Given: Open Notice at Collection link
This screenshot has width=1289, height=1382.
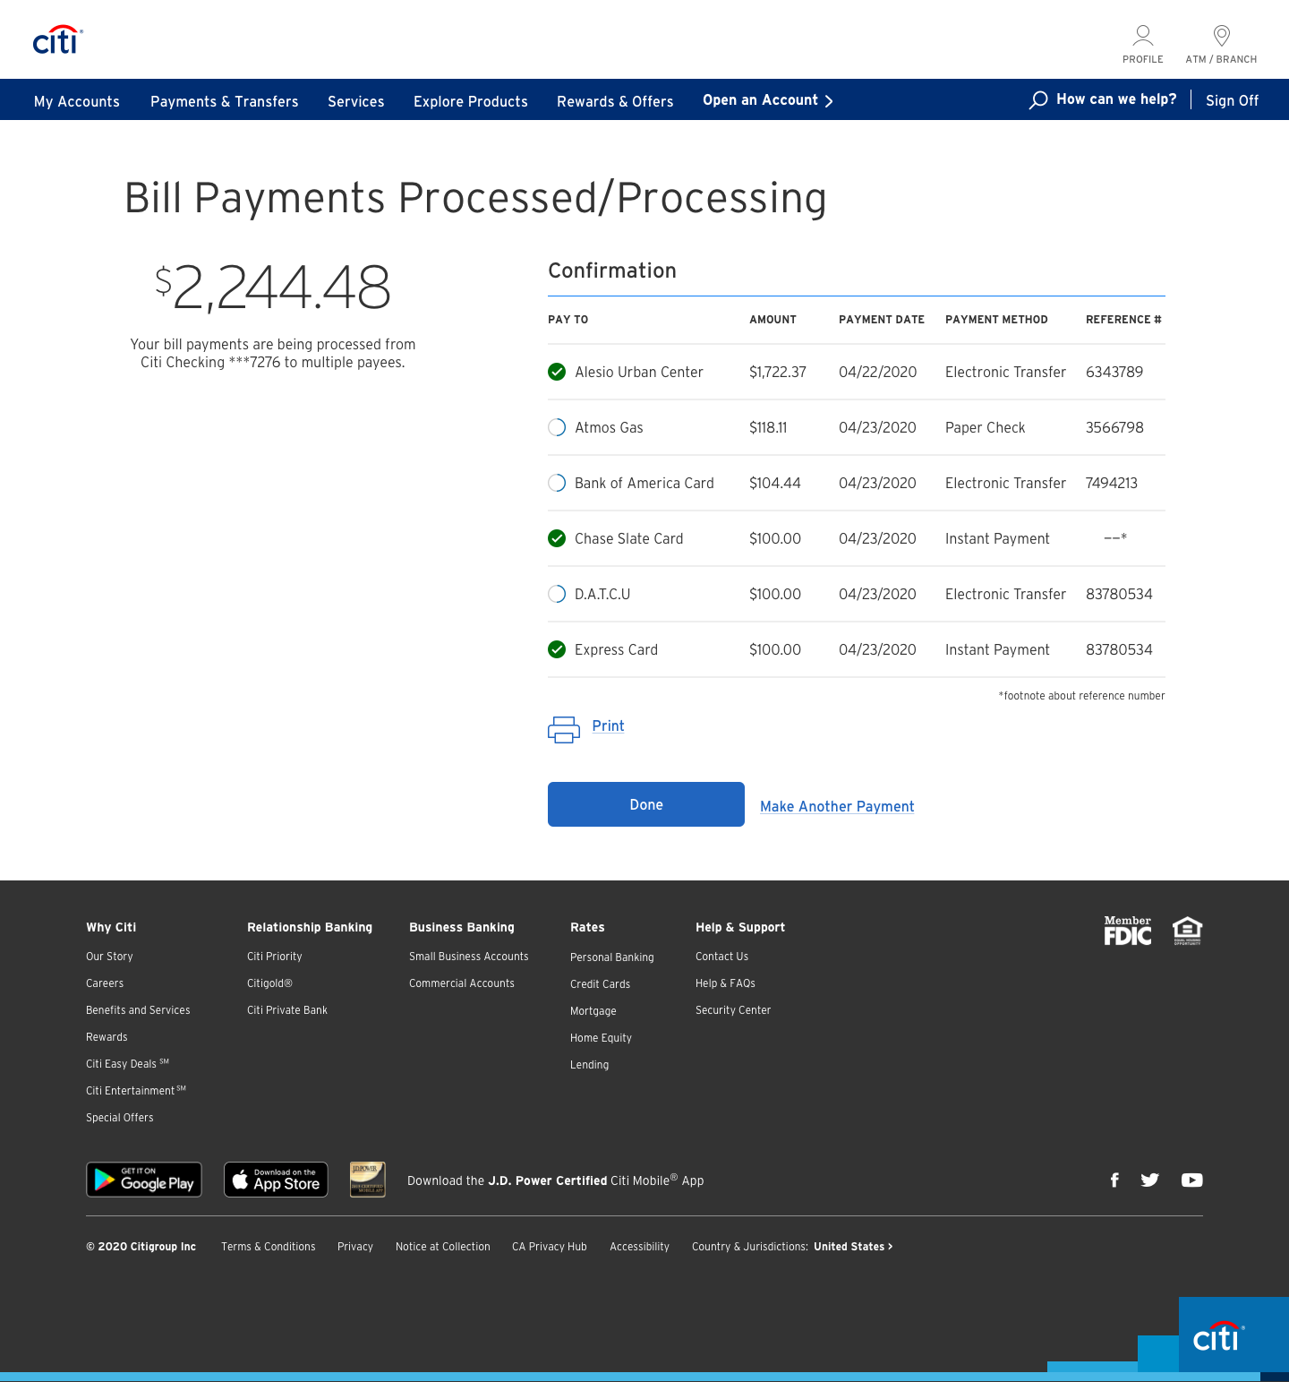Looking at the screenshot, I should pyautogui.click(x=443, y=1246).
